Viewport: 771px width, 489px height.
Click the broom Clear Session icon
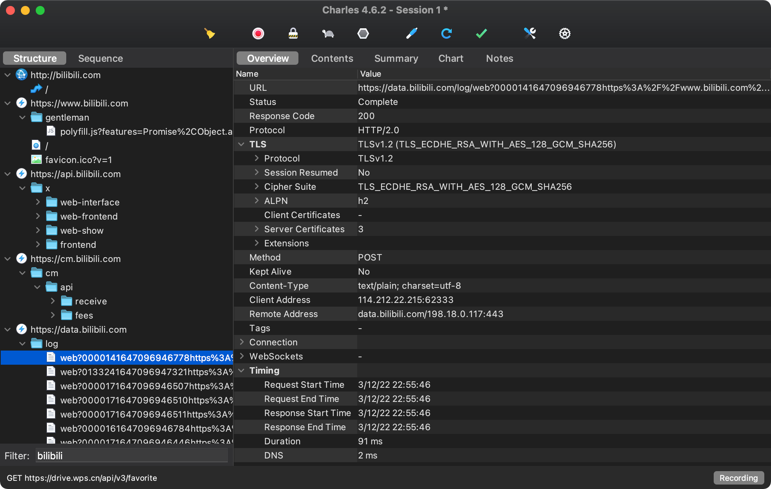pos(209,33)
